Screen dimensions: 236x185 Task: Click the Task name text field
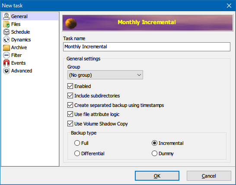click(147, 47)
